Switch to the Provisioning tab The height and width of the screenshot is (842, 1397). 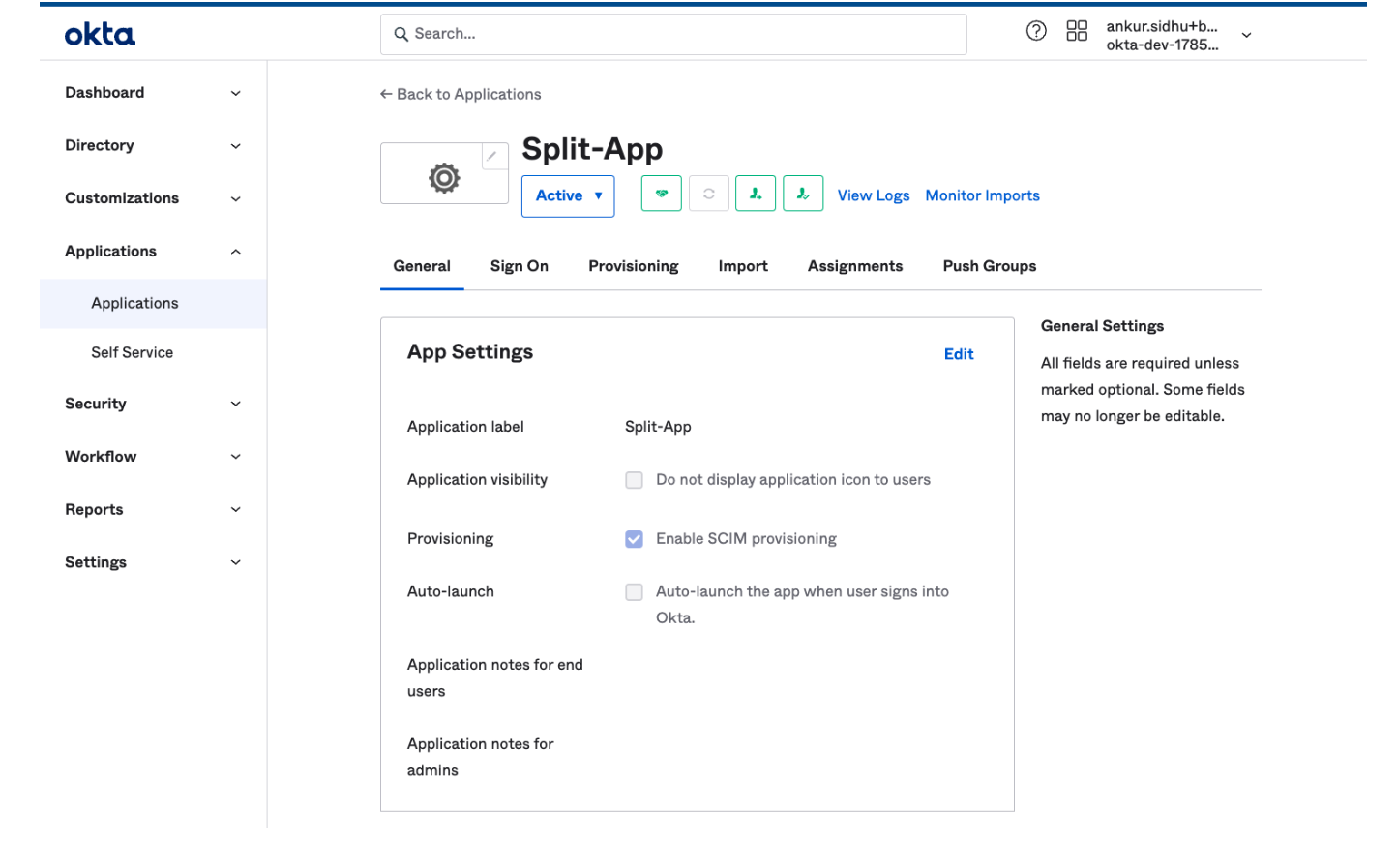[x=633, y=266]
